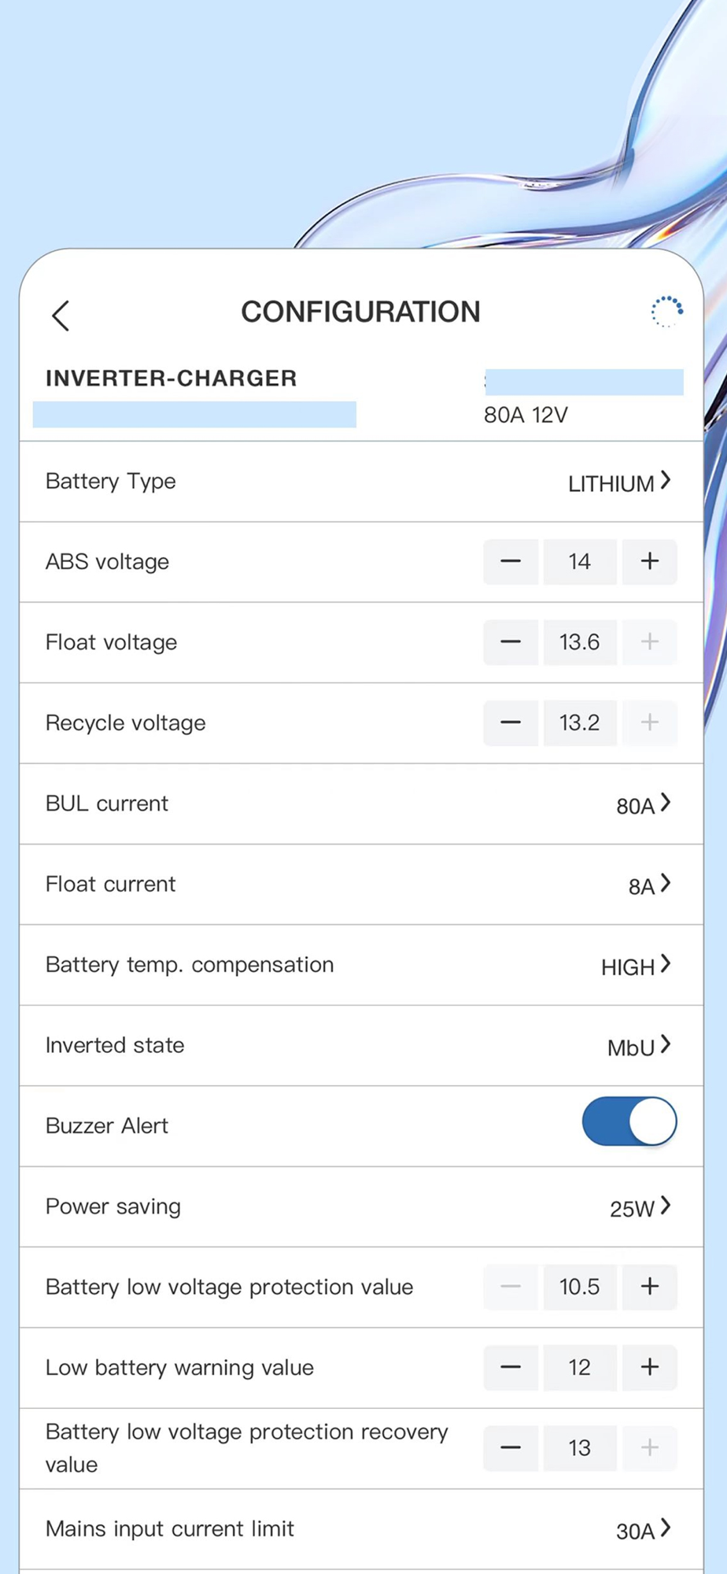The width and height of the screenshot is (727, 1574).
Task: Change Battery temp. compensation setting
Action: (636, 966)
